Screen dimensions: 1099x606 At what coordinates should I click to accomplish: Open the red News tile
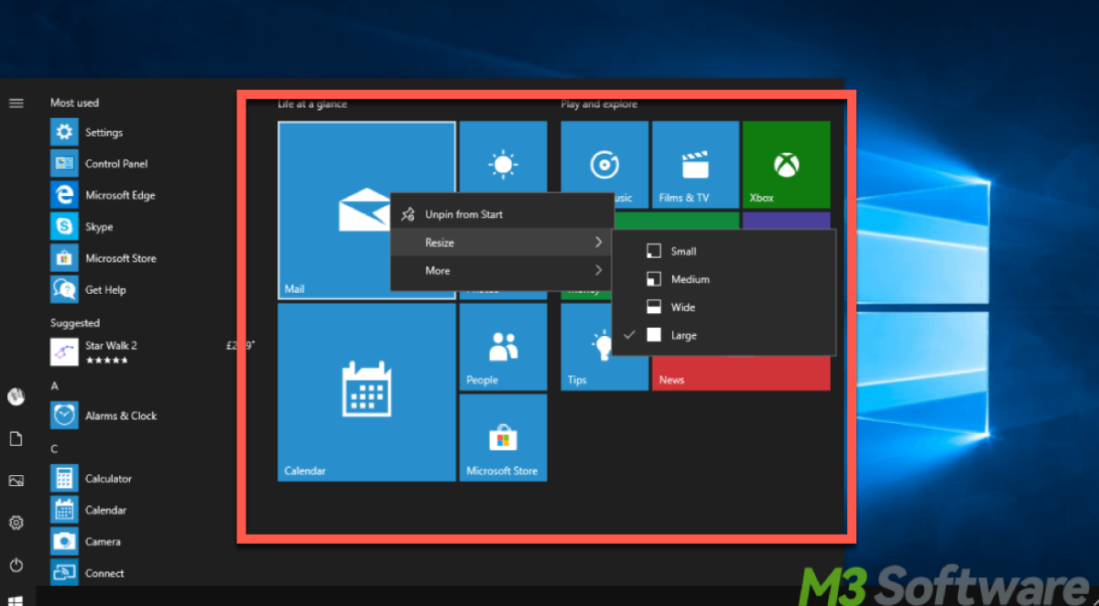click(741, 373)
